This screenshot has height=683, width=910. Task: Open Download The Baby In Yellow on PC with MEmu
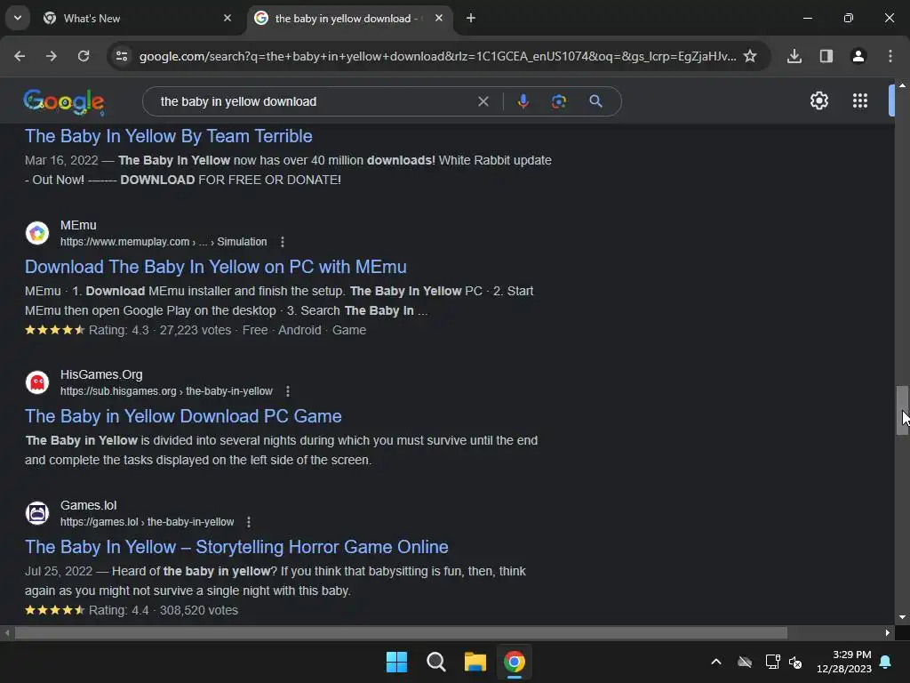215,267
